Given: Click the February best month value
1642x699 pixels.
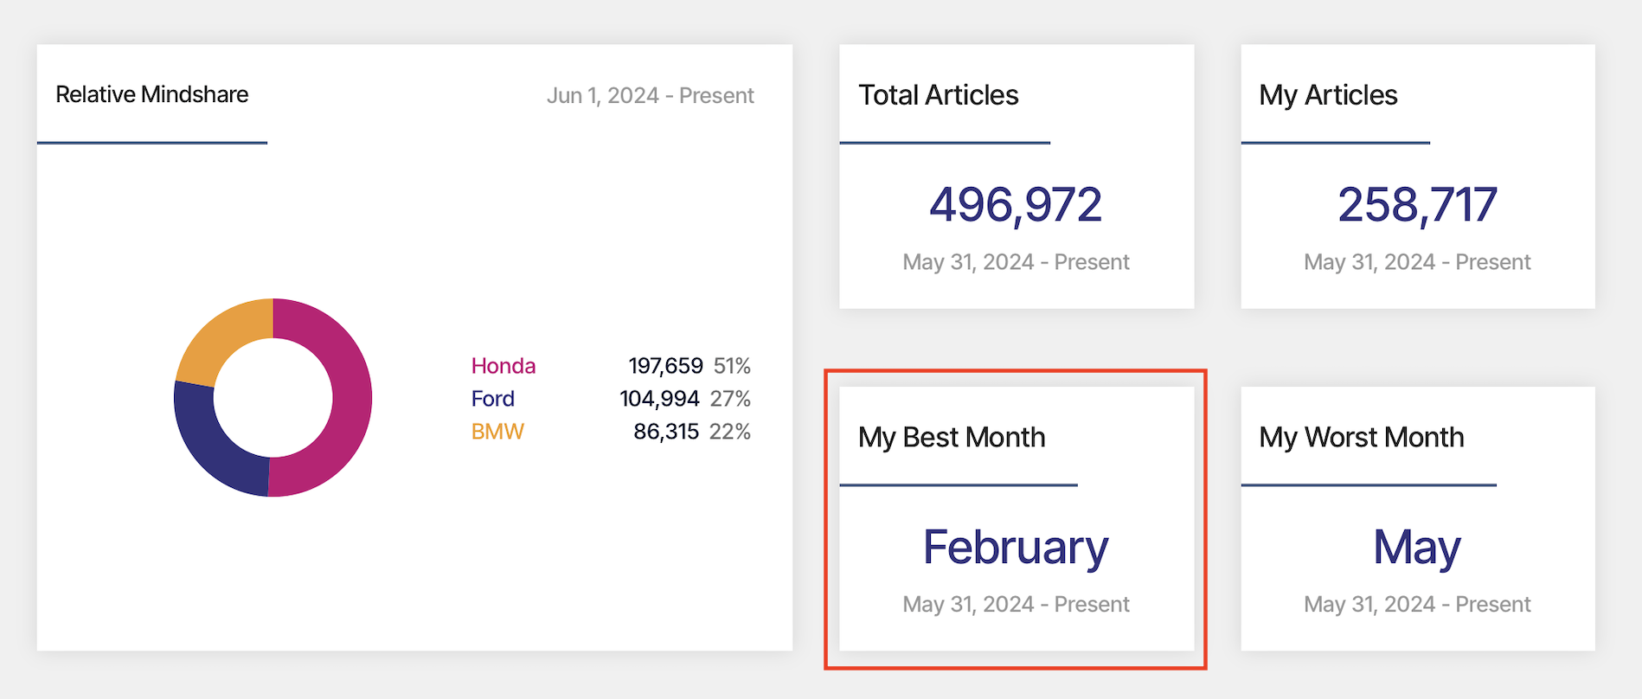Looking at the screenshot, I should pos(1016,548).
